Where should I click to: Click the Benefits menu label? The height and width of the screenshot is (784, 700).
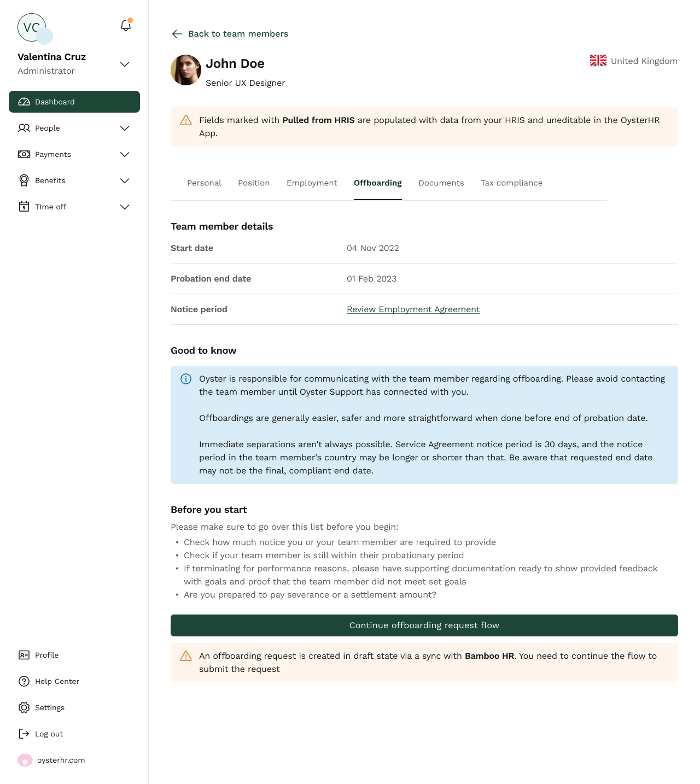click(x=50, y=180)
